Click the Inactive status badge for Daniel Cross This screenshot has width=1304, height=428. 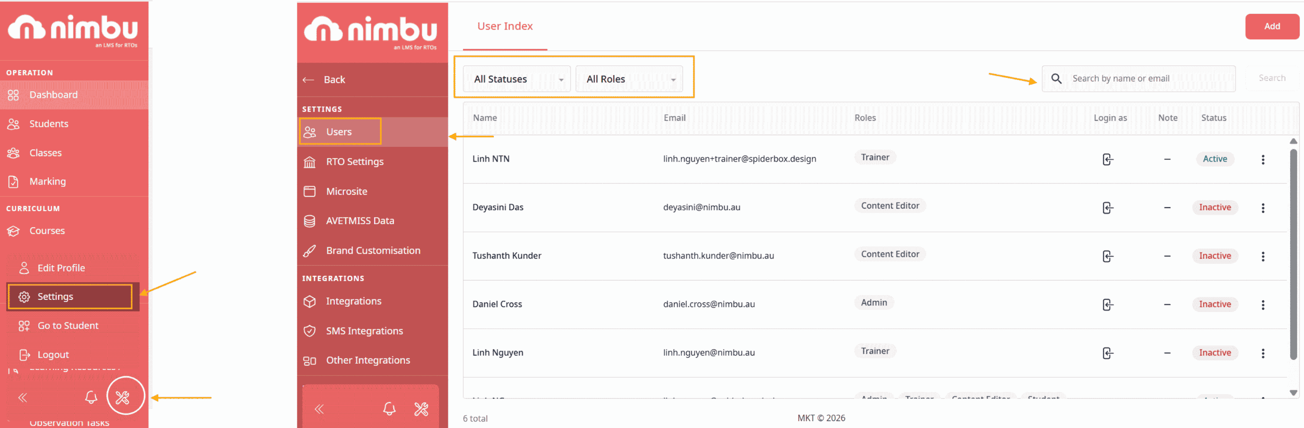point(1214,304)
